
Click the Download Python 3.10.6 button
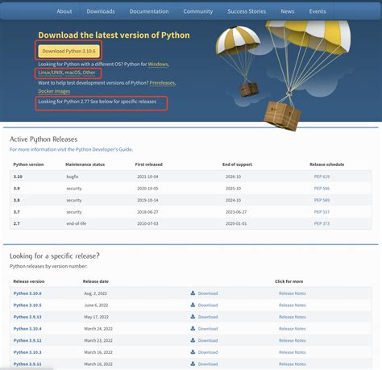click(x=69, y=51)
